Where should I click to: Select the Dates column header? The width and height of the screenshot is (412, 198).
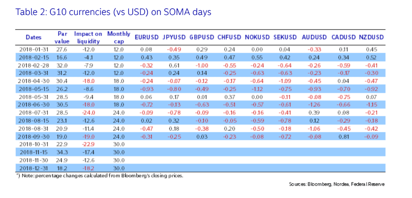tap(33, 37)
